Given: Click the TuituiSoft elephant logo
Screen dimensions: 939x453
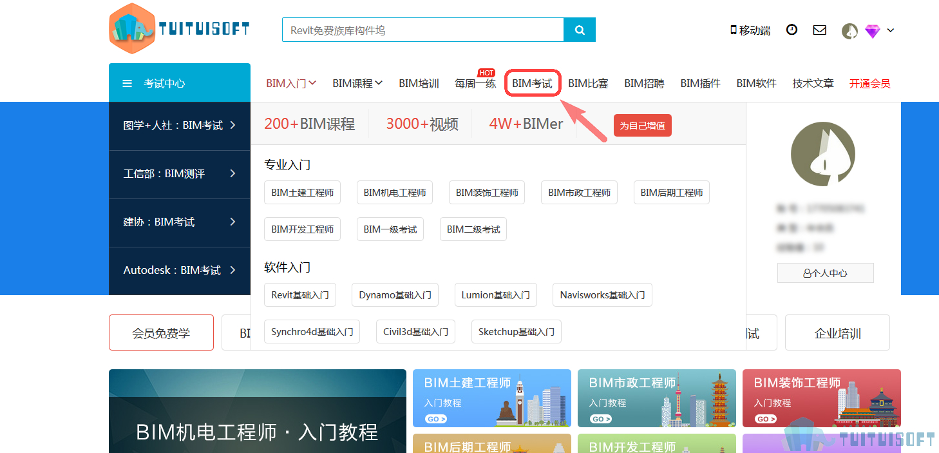Looking at the screenshot, I should [179, 28].
